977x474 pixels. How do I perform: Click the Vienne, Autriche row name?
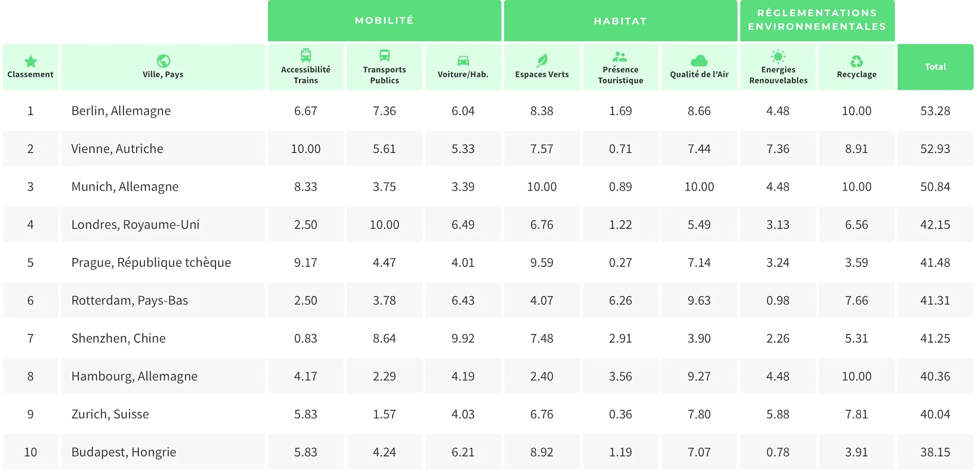coord(118,149)
